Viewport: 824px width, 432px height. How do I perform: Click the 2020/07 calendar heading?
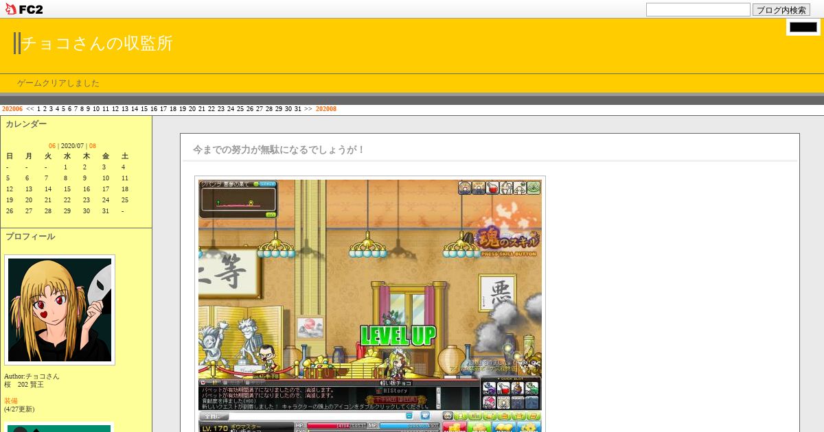coord(72,146)
